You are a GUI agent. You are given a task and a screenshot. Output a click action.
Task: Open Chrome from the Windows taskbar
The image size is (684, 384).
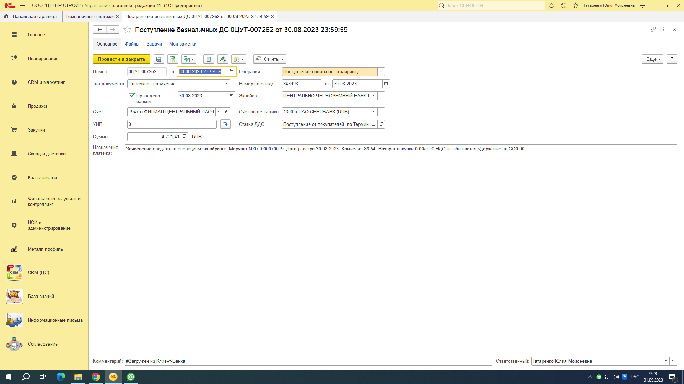[96, 377]
